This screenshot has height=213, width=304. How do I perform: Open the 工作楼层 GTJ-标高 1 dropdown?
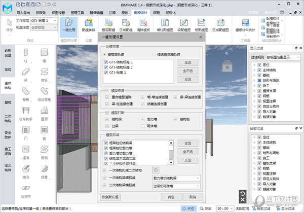(44, 21)
